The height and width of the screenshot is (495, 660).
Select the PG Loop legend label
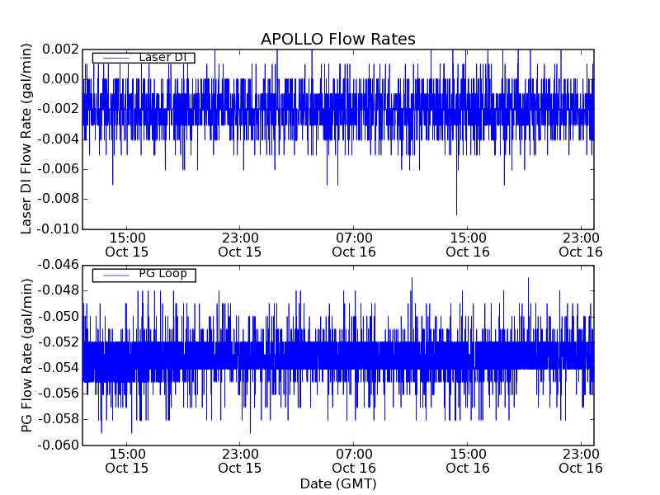(x=163, y=274)
